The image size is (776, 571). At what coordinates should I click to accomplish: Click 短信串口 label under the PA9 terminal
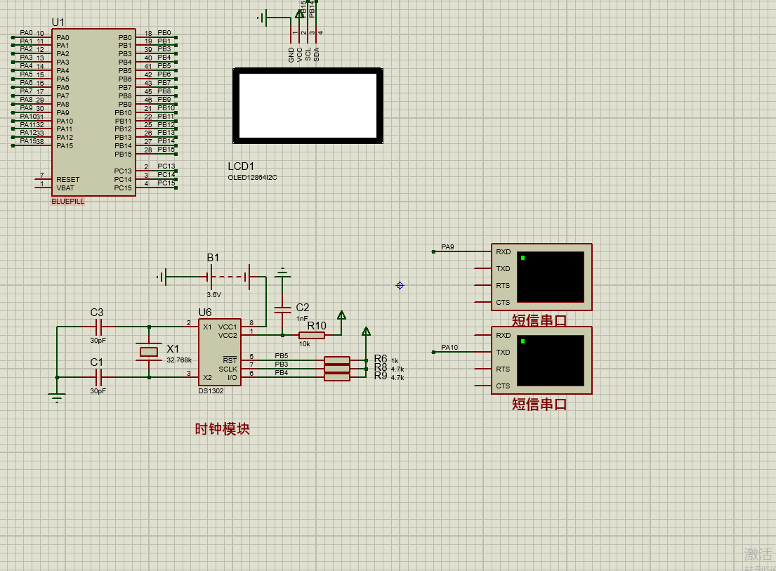pos(539,320)
